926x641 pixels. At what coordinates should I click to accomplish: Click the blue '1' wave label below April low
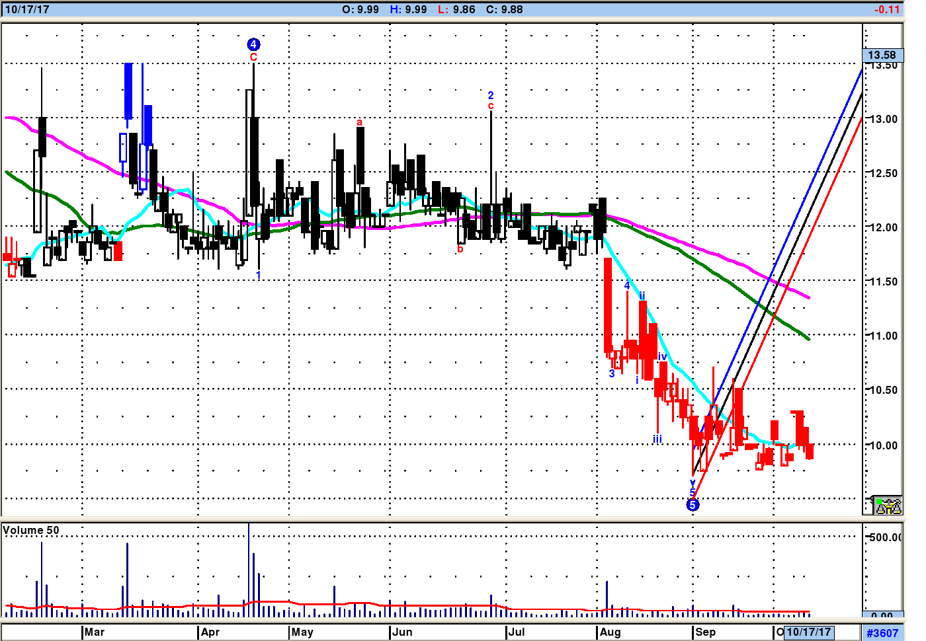259,275
